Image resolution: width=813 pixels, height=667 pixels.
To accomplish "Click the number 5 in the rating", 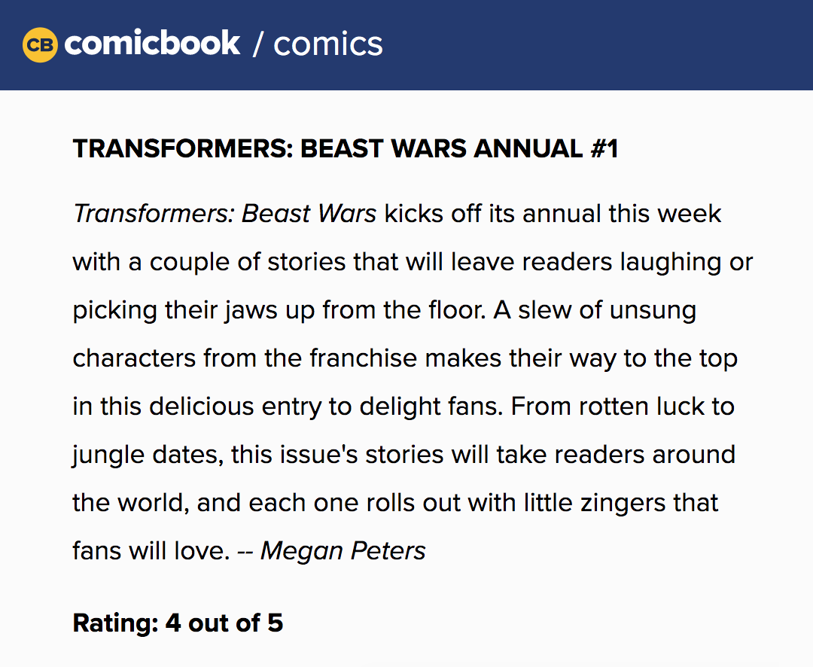I will 276,623.
